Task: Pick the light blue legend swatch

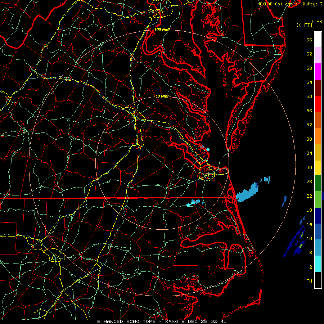Action: 318,248
